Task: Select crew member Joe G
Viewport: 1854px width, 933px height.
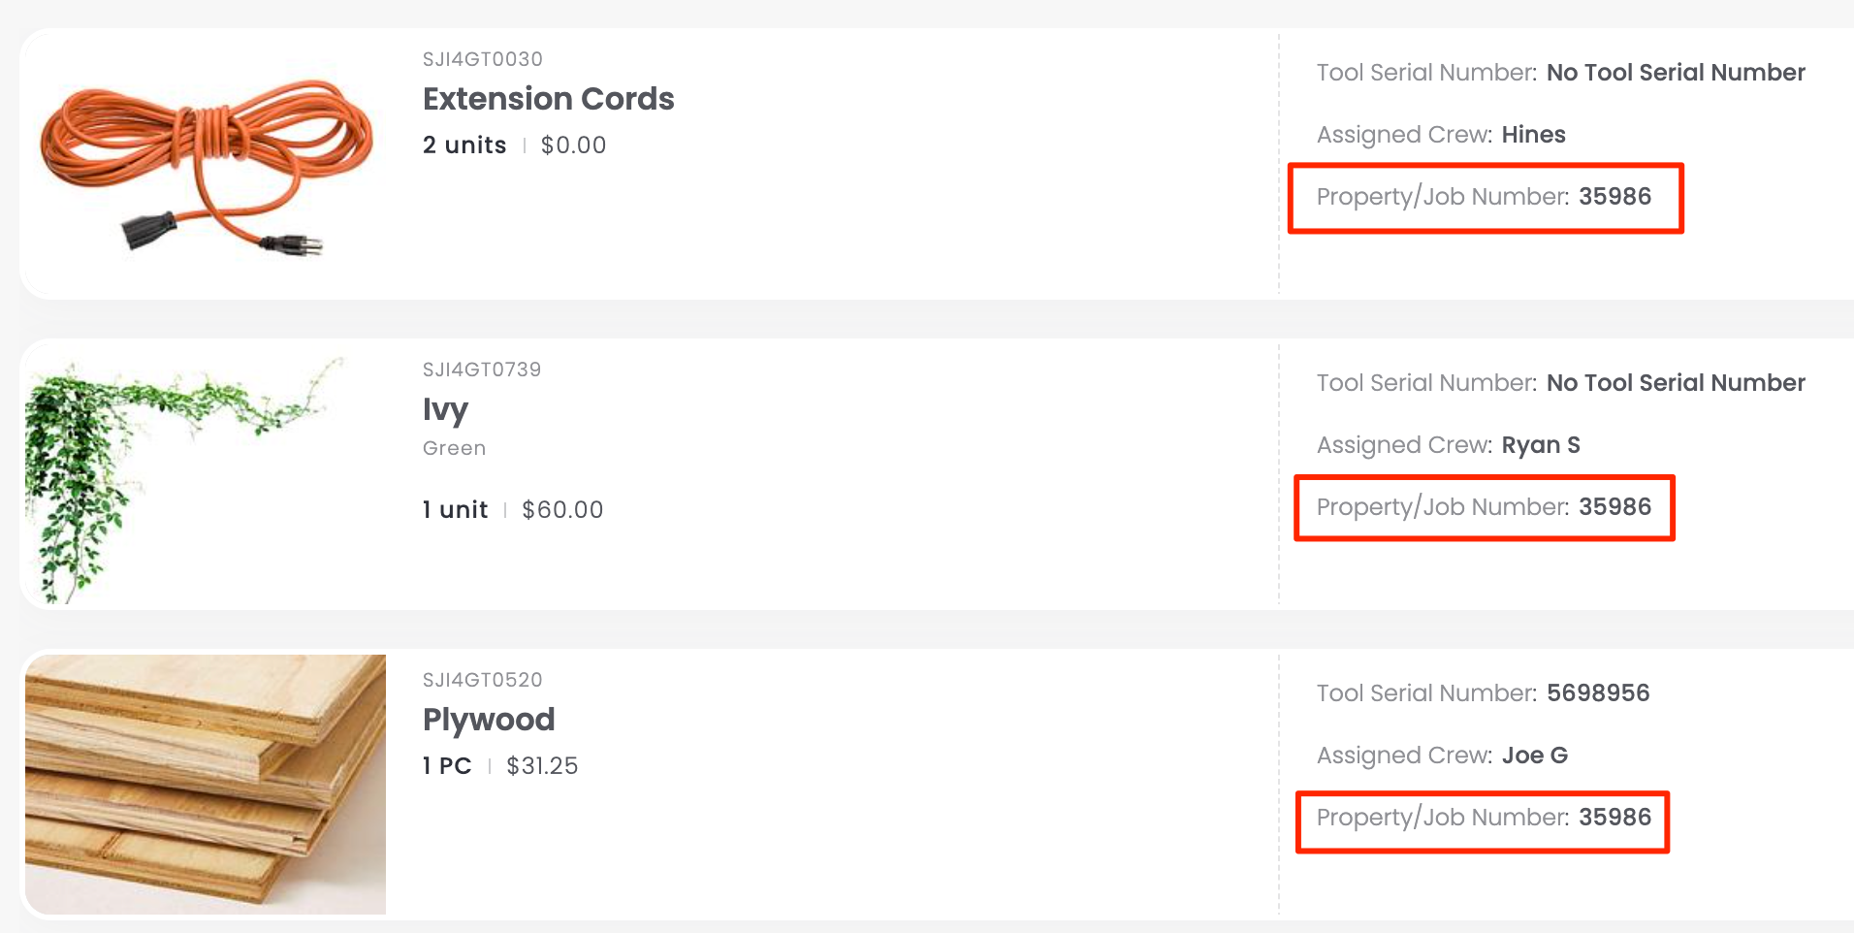Action: tap(1534, 756)
